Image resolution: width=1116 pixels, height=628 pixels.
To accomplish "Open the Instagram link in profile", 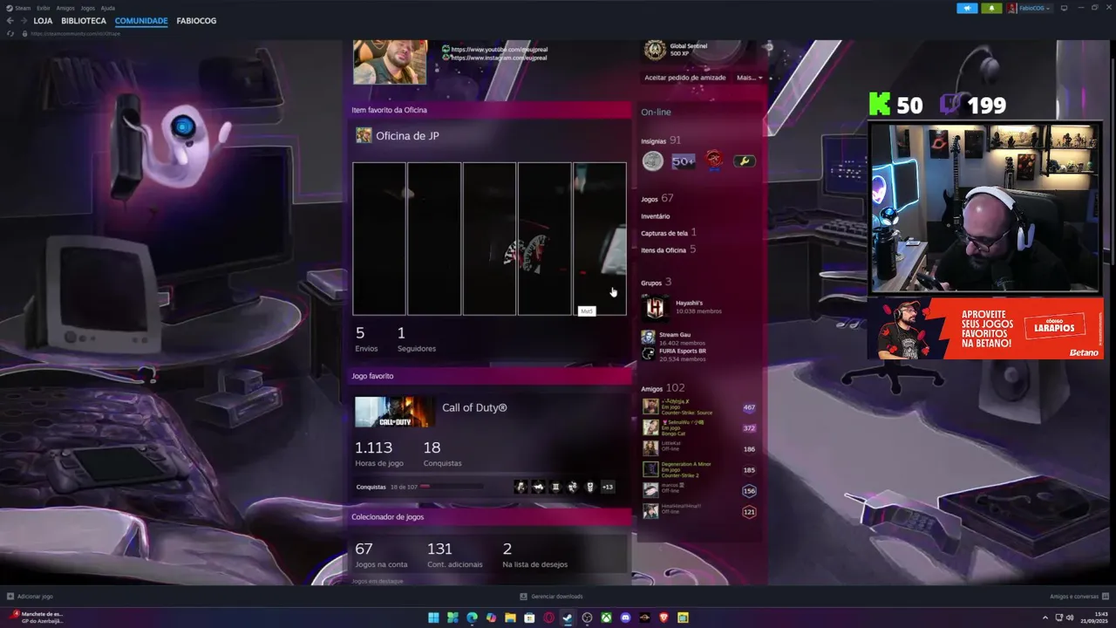I will (x=500, y=58).
